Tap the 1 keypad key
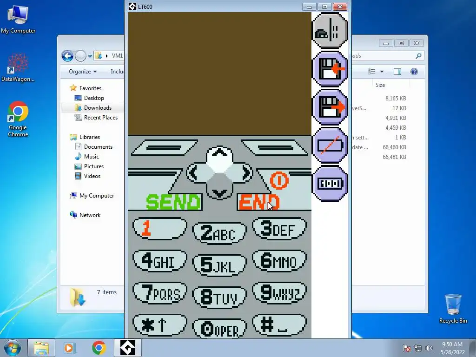The height and width of the screenshot is (357, 476). [160, 228]
